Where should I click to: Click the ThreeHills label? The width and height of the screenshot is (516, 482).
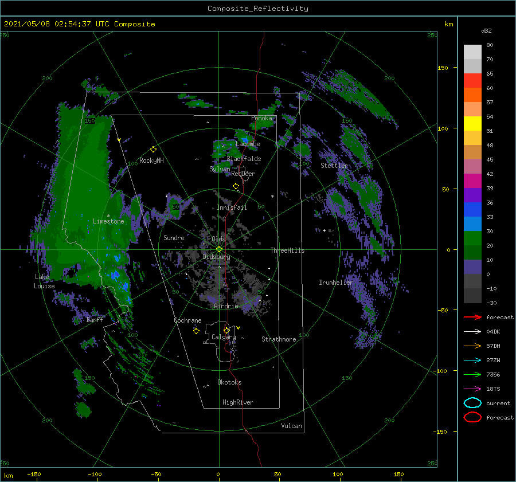pos(287,250)
